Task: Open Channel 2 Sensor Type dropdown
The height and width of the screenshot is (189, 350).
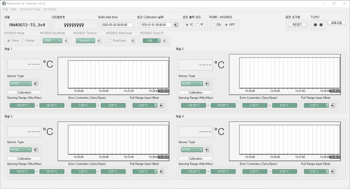Action: 192,84
